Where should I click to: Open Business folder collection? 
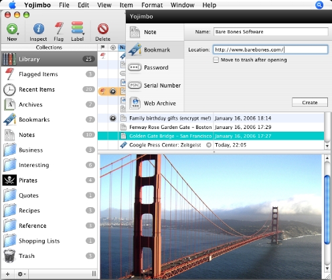tap(49, 150)
